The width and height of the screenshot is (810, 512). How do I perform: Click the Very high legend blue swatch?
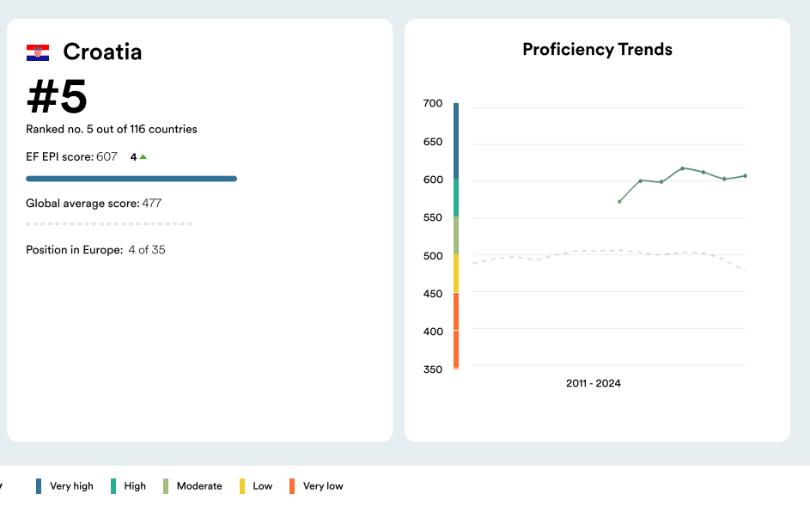[x=39, y=486]
